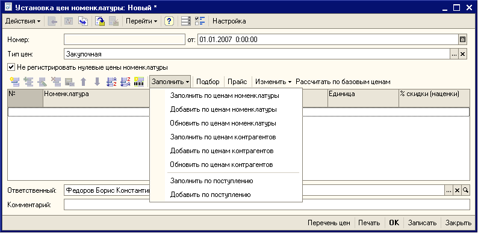Click the Тип цен field with Закупочная
The width and height of the screenshot is (478, 233).
(x=256, y=54)
